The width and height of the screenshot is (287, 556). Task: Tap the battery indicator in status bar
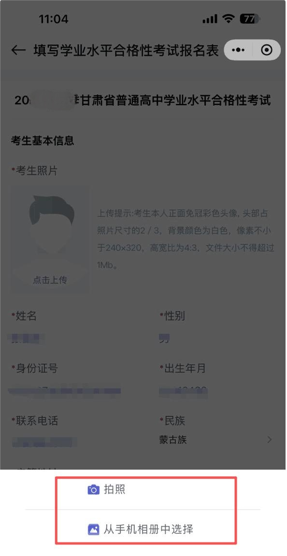point(250,18)
